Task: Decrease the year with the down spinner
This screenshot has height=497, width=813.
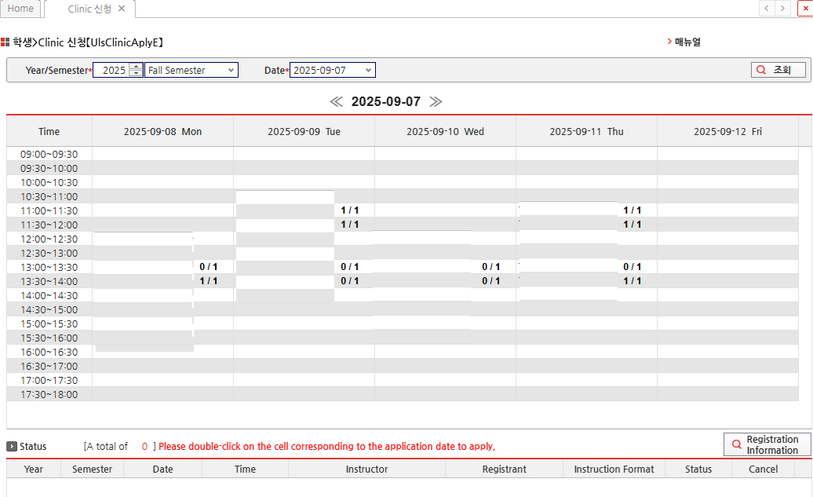Action: pos(136,73)
